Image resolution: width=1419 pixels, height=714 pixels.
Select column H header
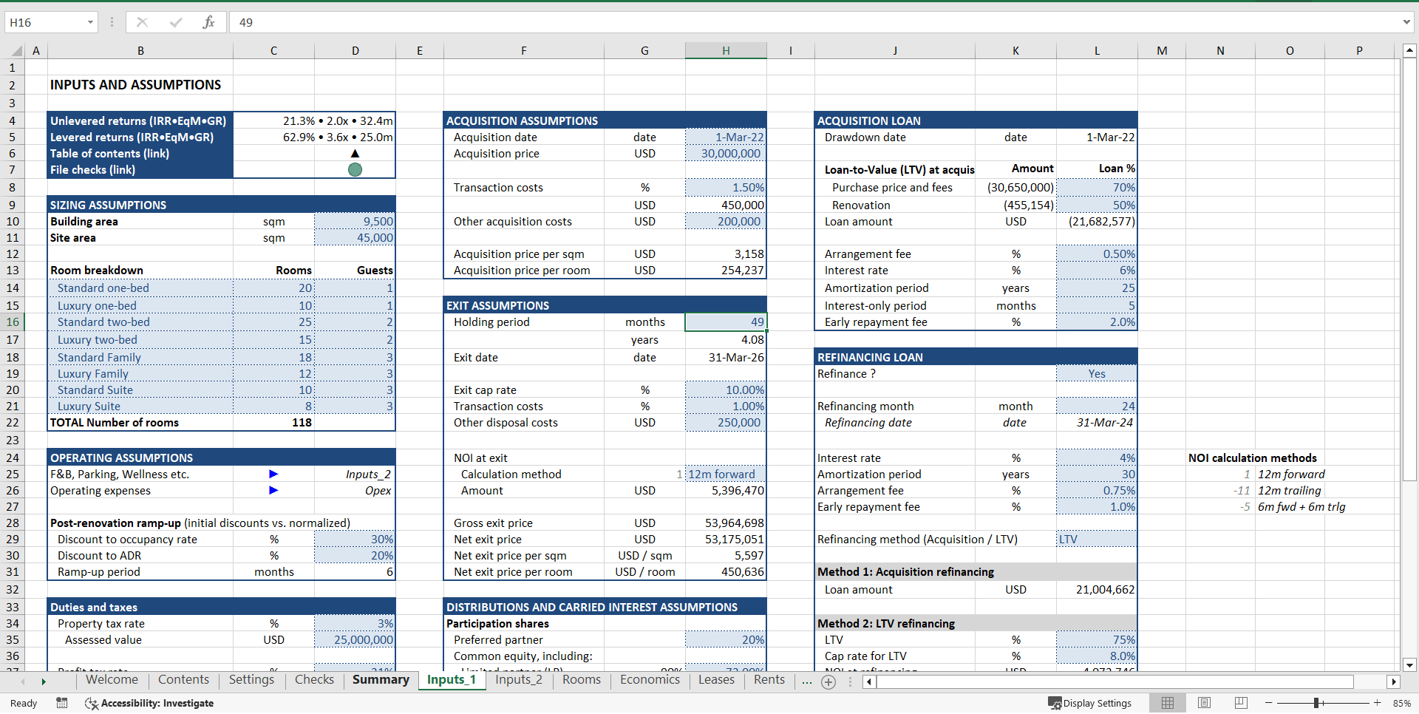726,51
